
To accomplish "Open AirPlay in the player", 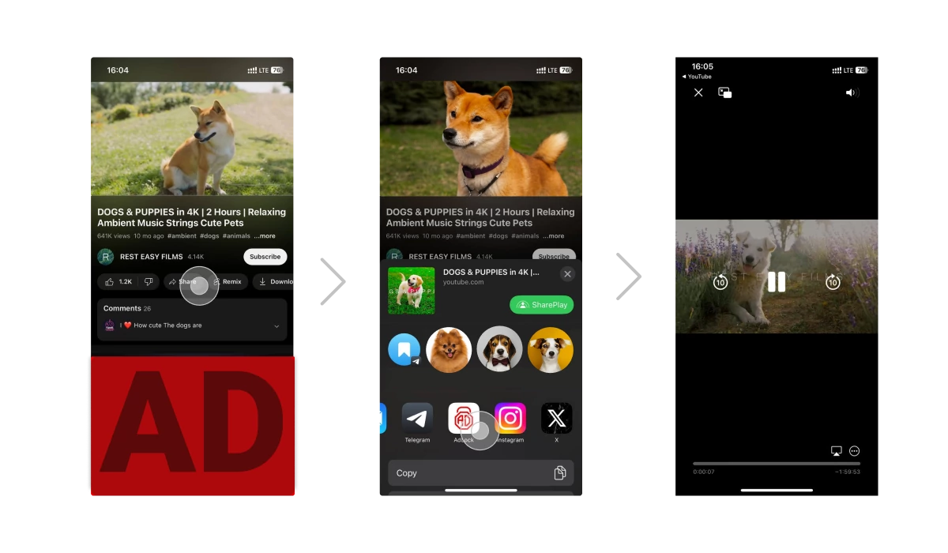I will (837, 451).
